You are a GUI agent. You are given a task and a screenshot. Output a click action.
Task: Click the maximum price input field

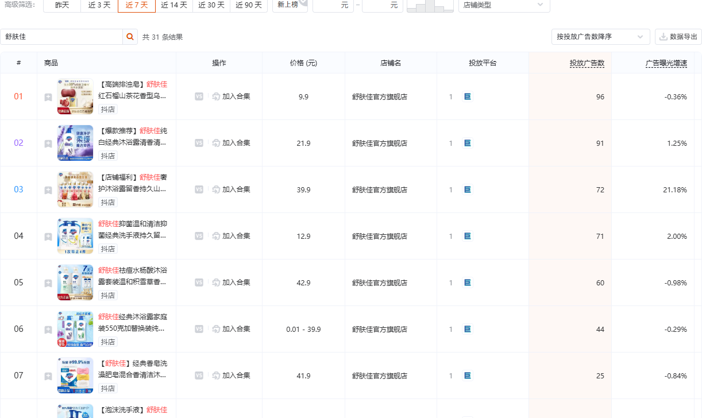tap(383, 5)
